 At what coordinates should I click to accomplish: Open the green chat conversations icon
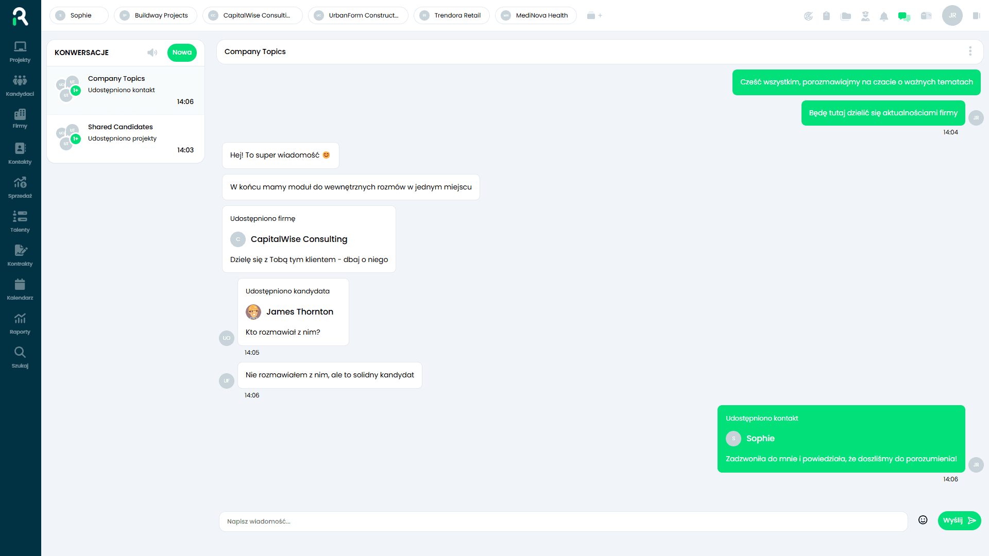904,16
